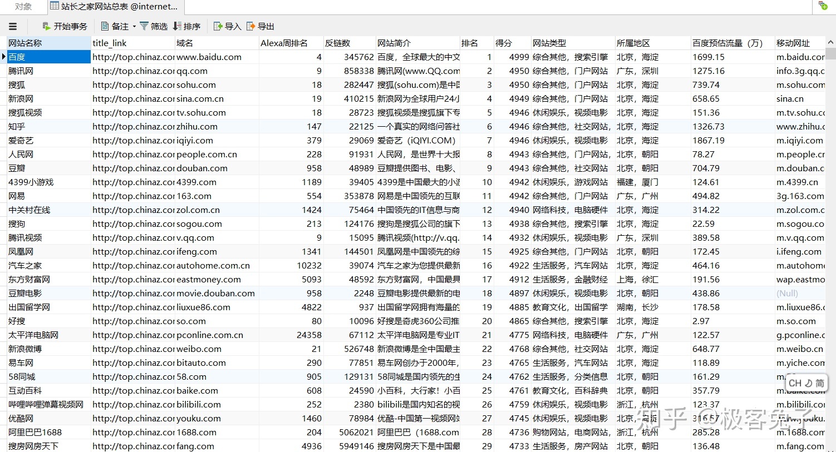This screenshot has height=452, width=836.
Task: Select the 汽车之家 name cell
Action: (48, 265)
